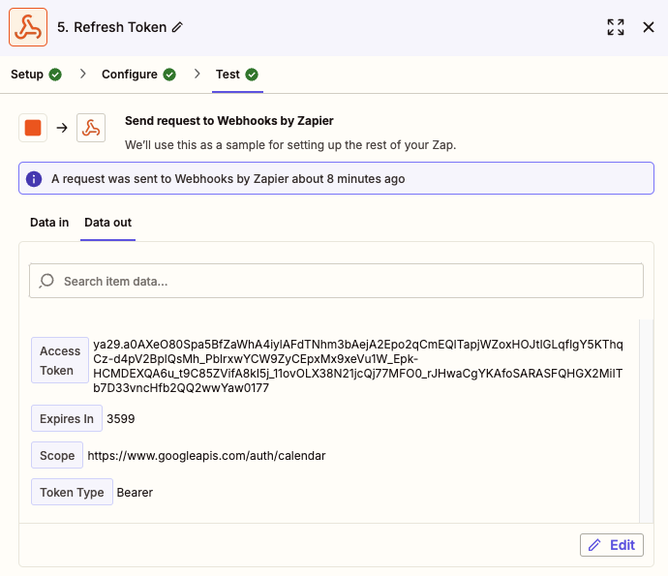Click the Webhooks app icon in header
The width and height of the screenshot is (668, 576).
[28, 27]
